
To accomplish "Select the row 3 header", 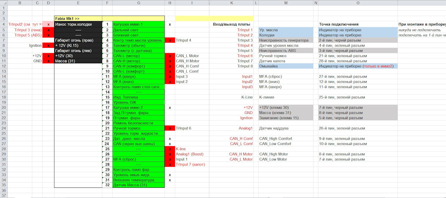I will tap(3, 19).
